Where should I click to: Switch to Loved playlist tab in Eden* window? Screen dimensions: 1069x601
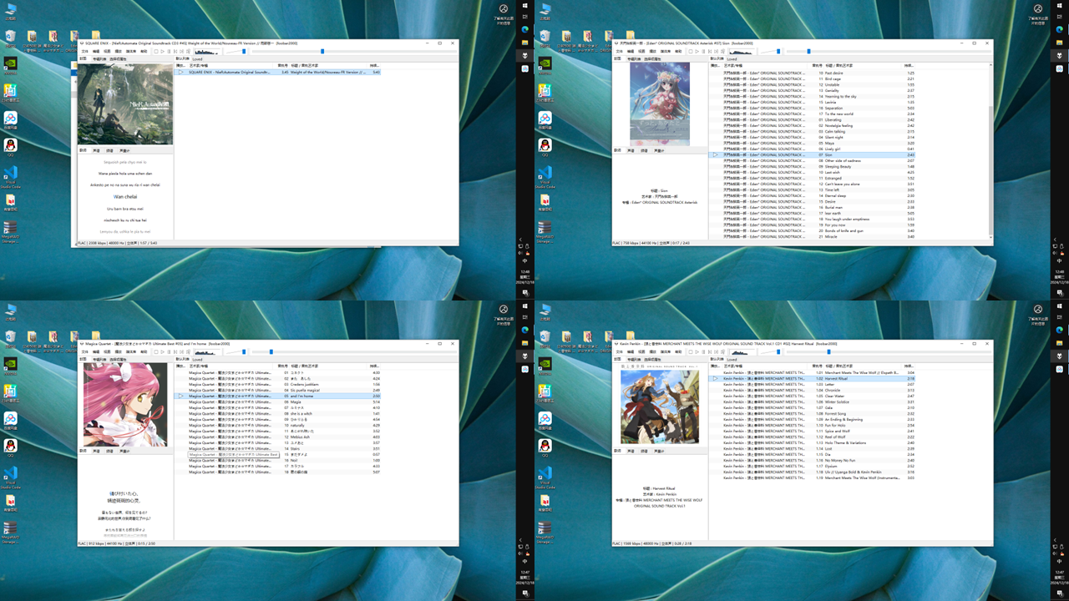coord(732,59)
